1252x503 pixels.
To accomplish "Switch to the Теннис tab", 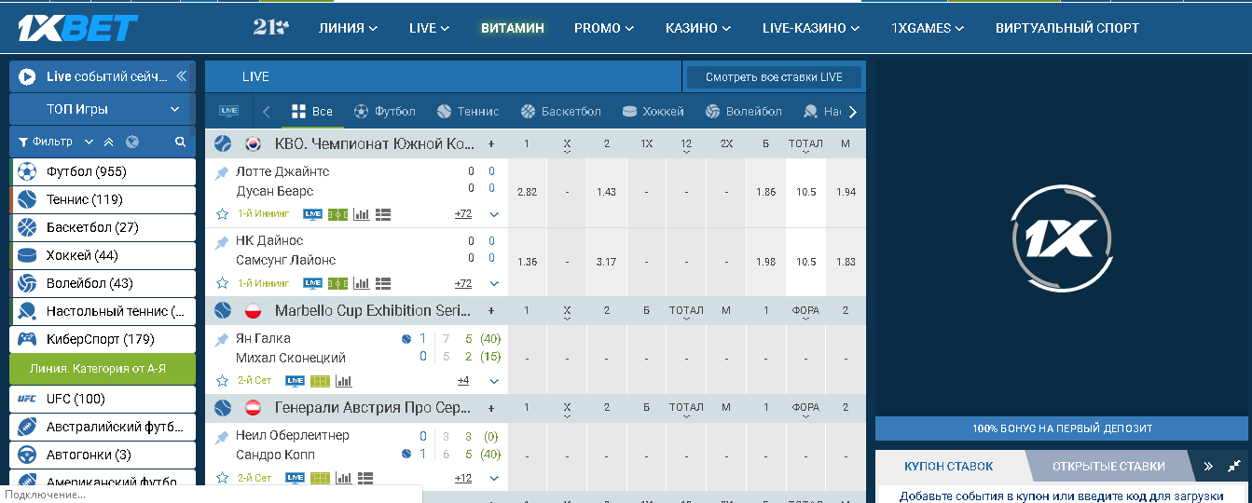I will 468,112.
